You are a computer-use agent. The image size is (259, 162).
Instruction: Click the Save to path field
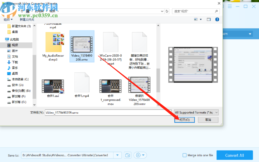pos(67,155)
